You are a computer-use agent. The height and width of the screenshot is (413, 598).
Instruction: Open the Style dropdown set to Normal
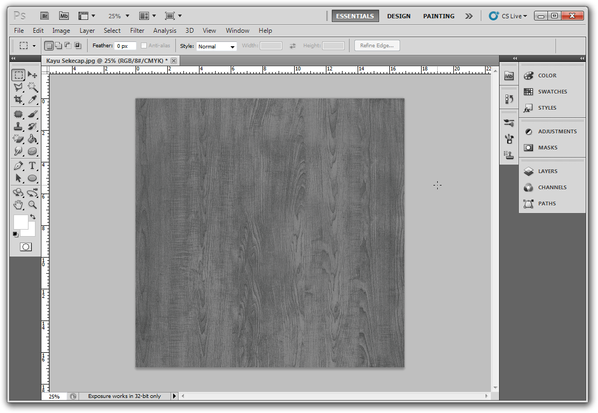[x=216, y=46]
